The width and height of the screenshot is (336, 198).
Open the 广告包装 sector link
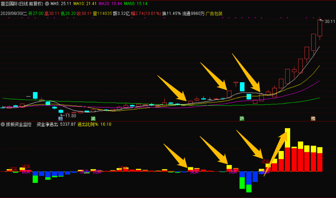click(x=214, y=14)
